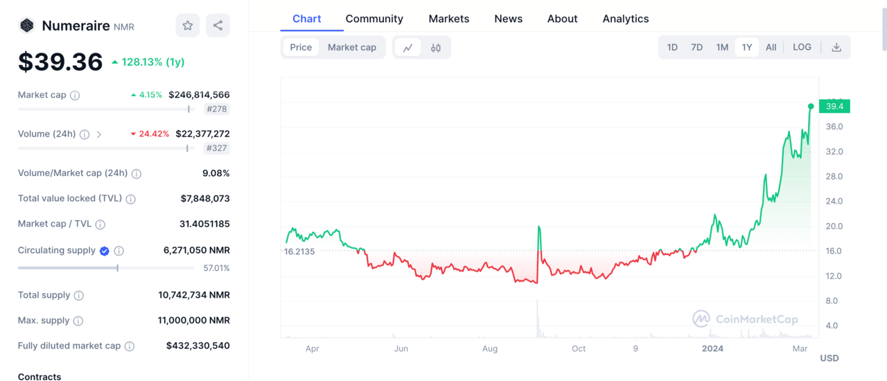887x381 pixels.
Task: Click the market cap rank slider bar
Action: pos(106,109)
